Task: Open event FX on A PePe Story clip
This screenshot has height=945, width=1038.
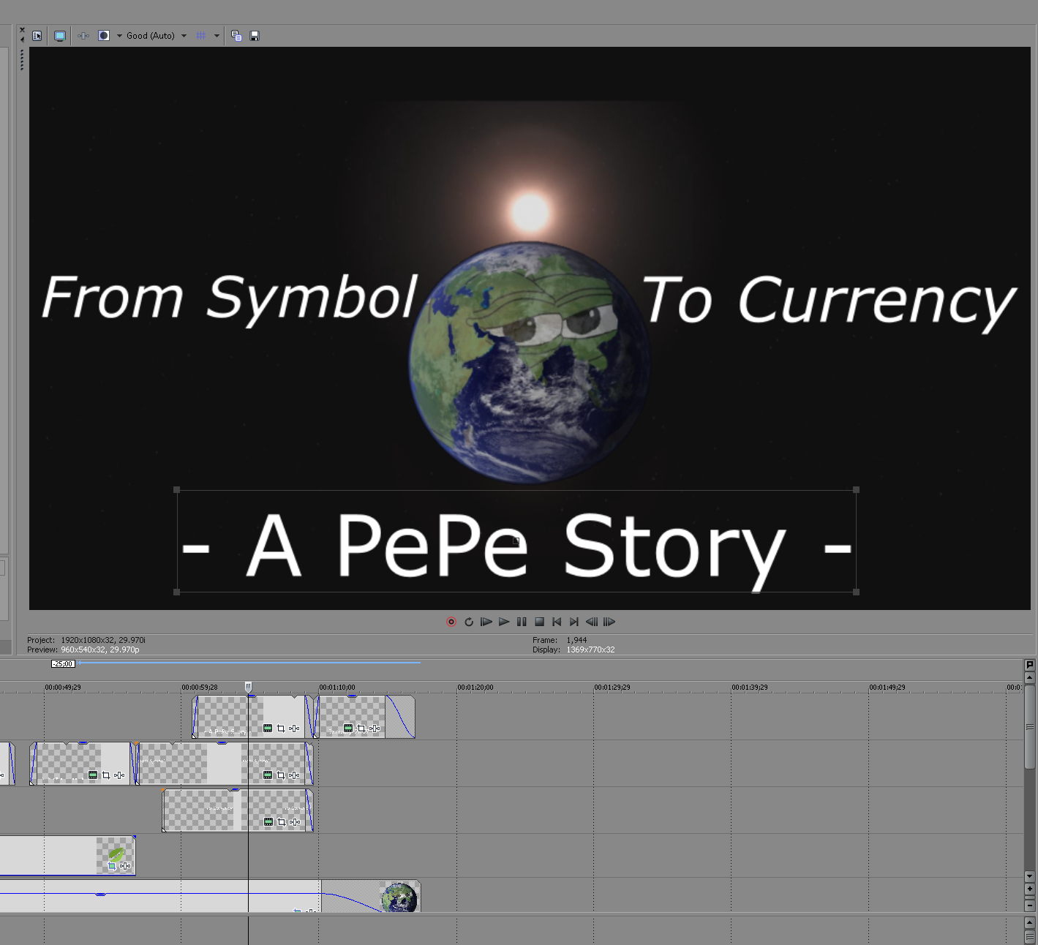Action: [294, 728]
